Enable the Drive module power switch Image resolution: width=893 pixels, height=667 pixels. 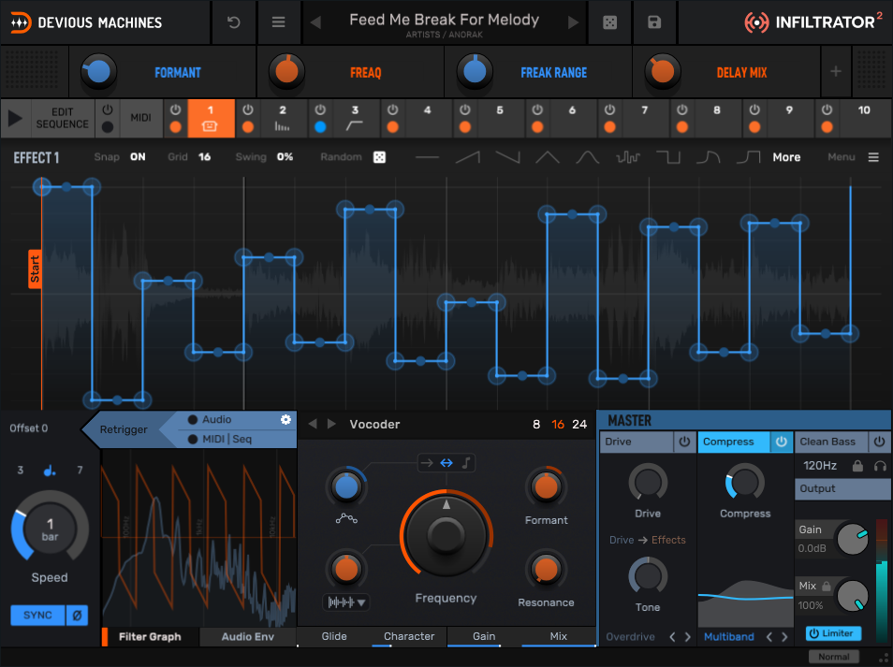click(684, 442)
